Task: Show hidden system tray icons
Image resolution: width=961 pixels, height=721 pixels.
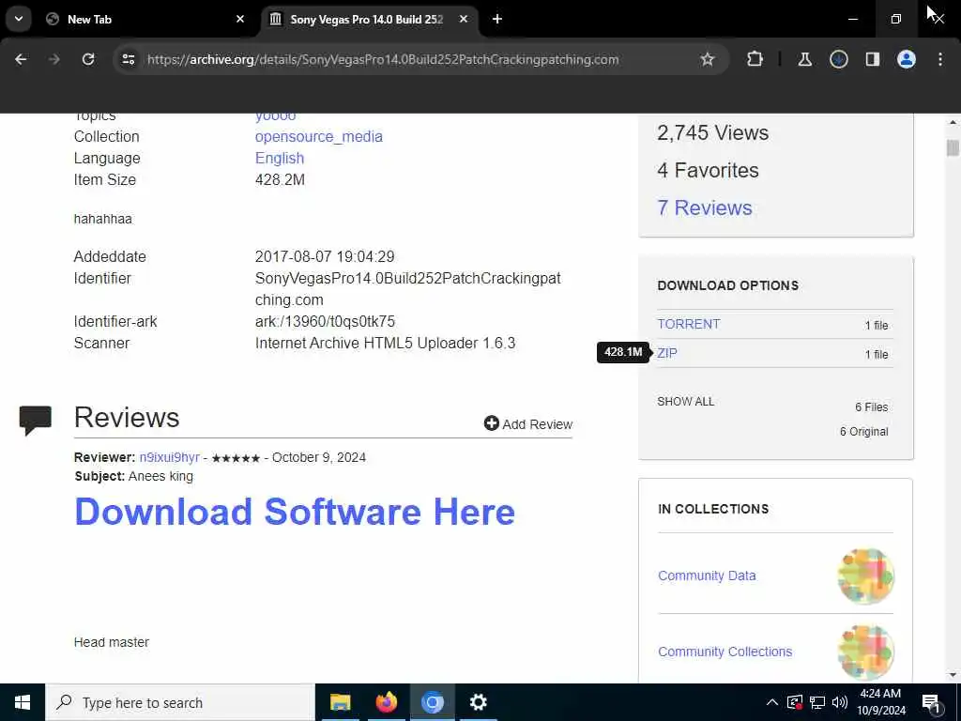Action: point(772,702)
